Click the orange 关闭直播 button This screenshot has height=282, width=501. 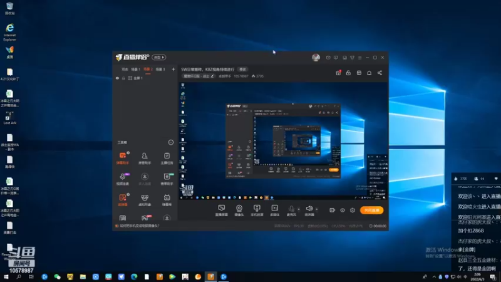point(371,210)
